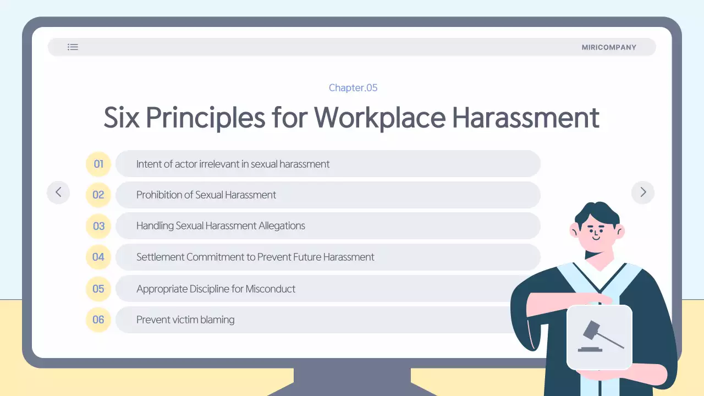This screenshot has width=704, height=396.
Task: Select the 04 number badge
Action: (98, 257)
